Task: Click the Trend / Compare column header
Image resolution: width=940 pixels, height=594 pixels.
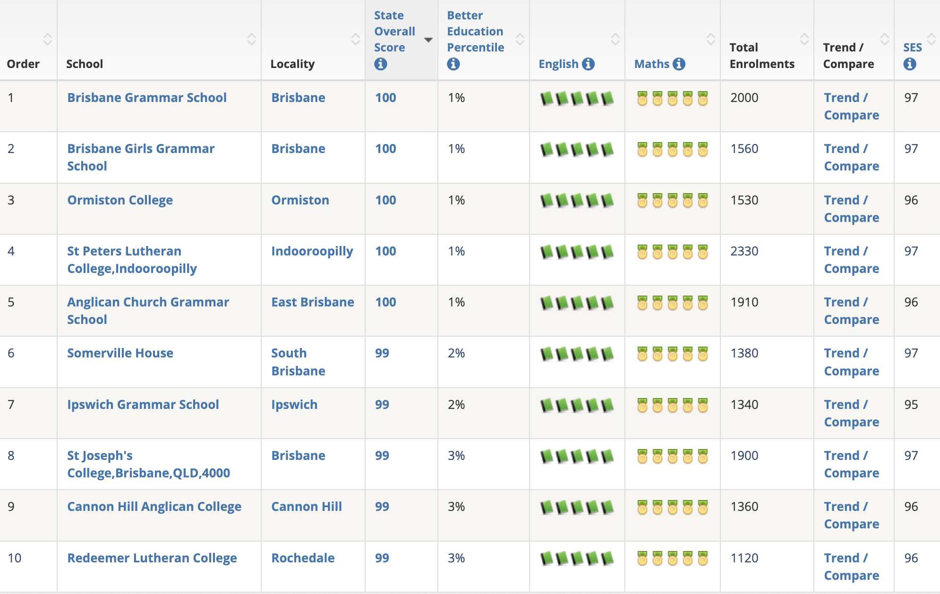Action: pyautogui.click(x=848, y=55)
